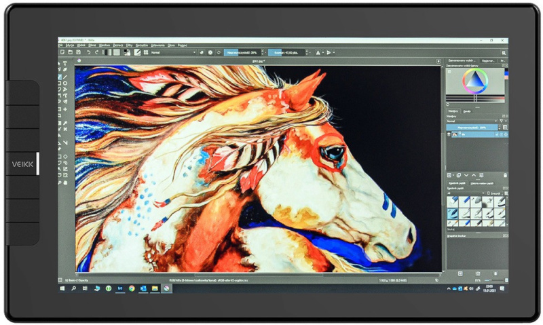Open brush editor settings icon
This screenshot has width=543, height=325.
(x=137, y=52)
